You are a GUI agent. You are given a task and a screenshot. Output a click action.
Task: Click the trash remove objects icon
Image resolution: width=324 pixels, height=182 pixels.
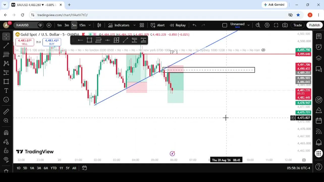click(x=6, y=171)
